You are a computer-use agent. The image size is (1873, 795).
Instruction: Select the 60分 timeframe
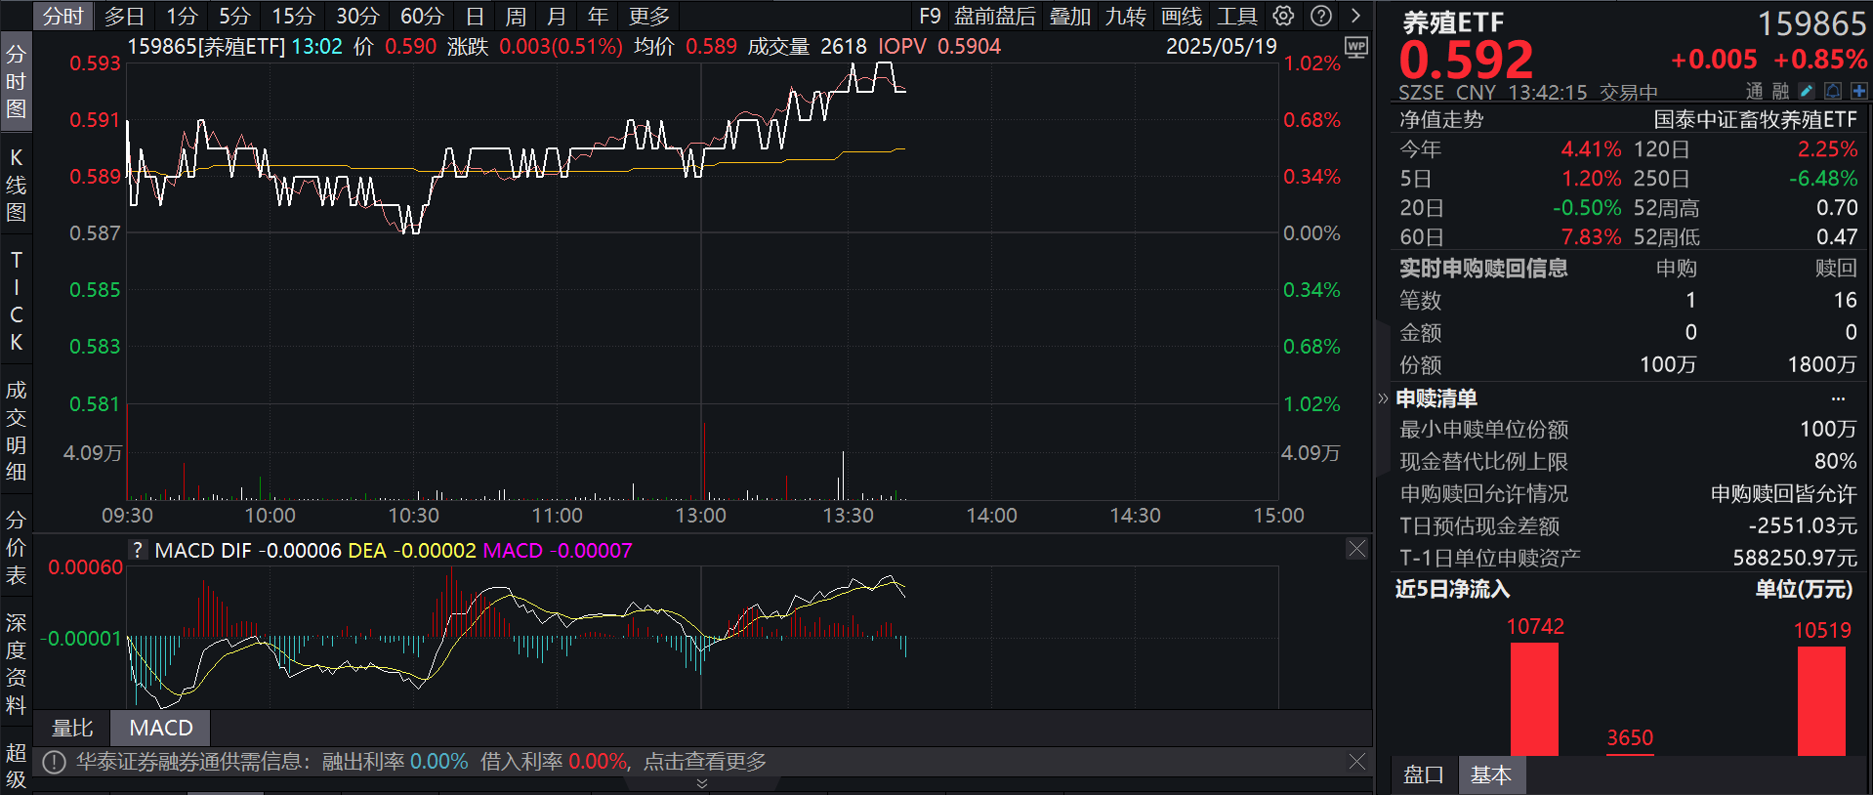pyautogui.click(x=421, y=16)
